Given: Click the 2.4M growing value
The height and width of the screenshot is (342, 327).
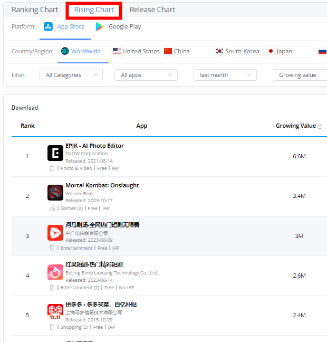Looking at the screenshot, I should point(299,315).
